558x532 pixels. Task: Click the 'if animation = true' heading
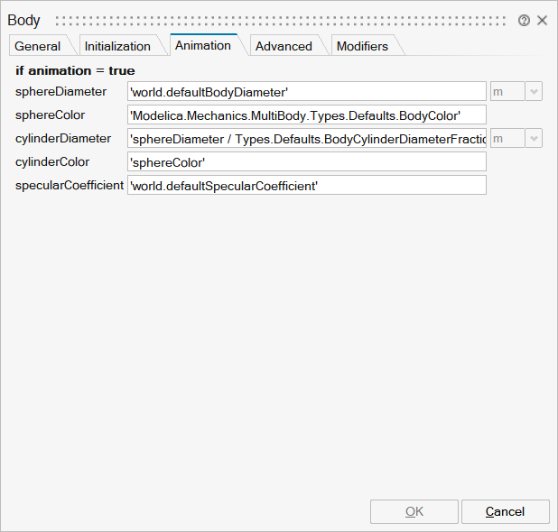(75, 70)
